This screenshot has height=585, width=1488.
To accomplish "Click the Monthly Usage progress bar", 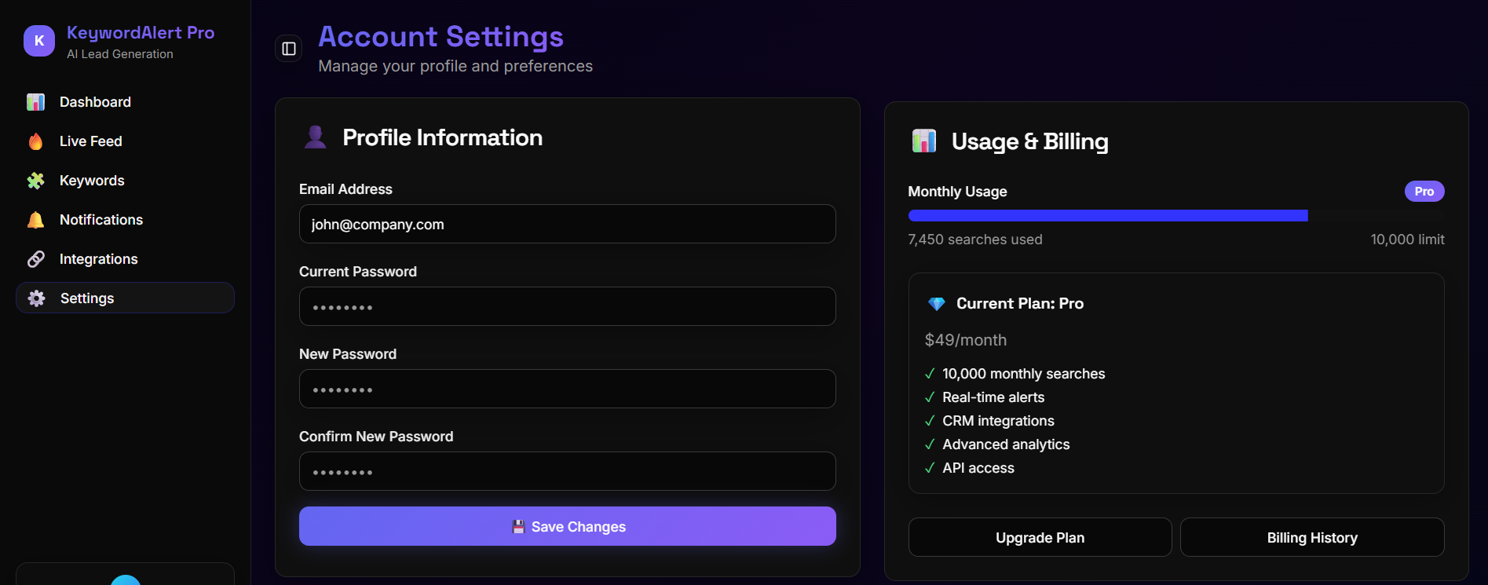I will 1175,215.
